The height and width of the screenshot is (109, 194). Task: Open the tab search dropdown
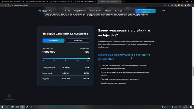178,2
